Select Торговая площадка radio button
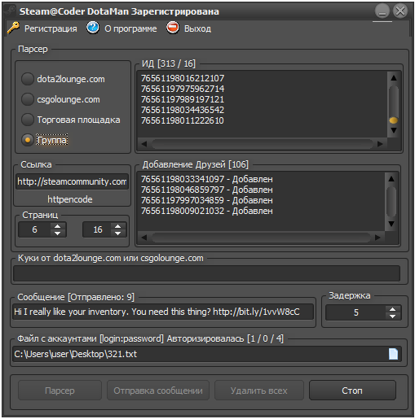Screen dimensions: 415x419 (x=28, y=120)
